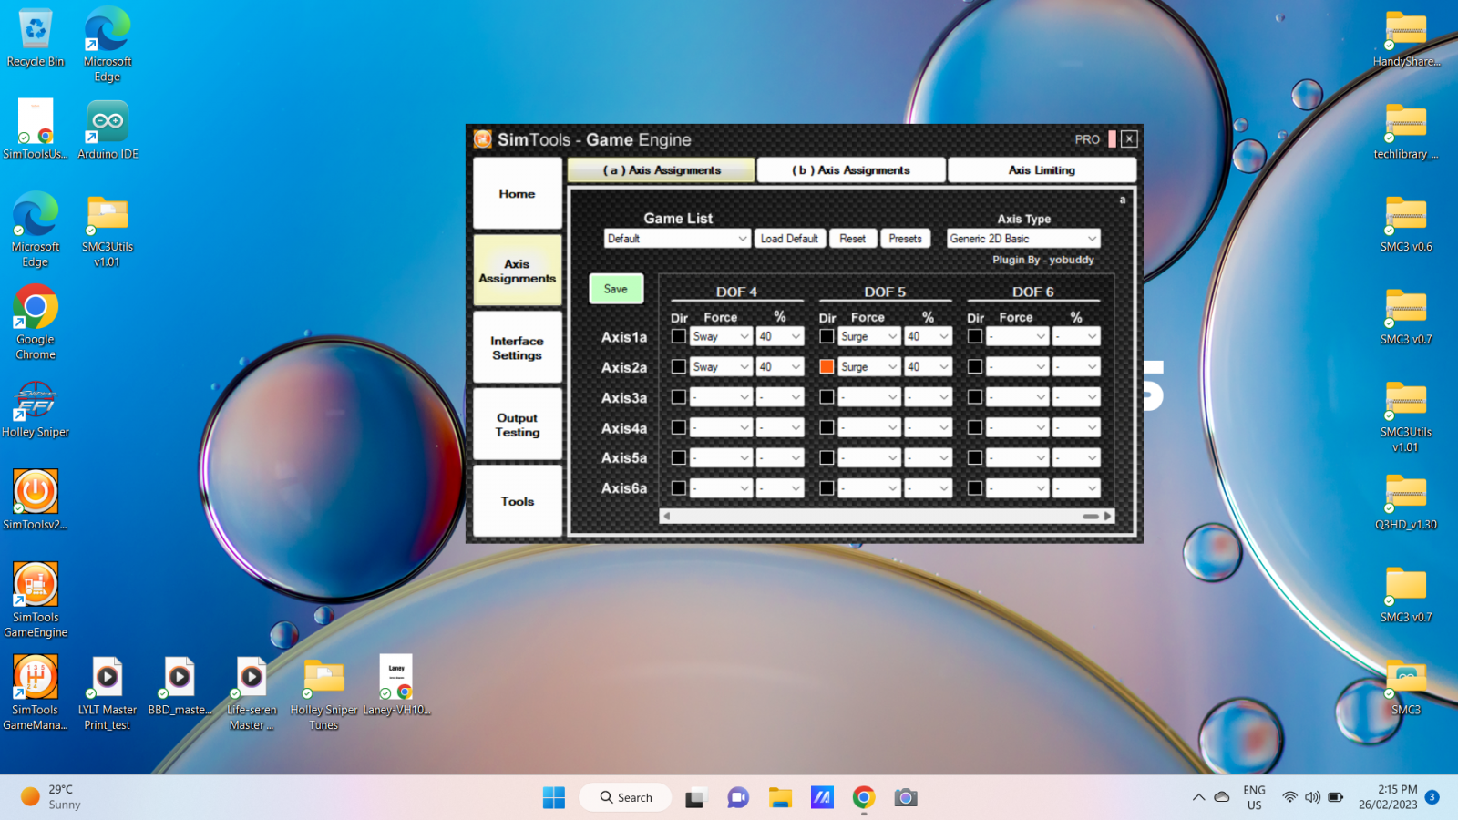Toggle Axis5a DOF 6 Dir checkbox

[x=975, y=457]
